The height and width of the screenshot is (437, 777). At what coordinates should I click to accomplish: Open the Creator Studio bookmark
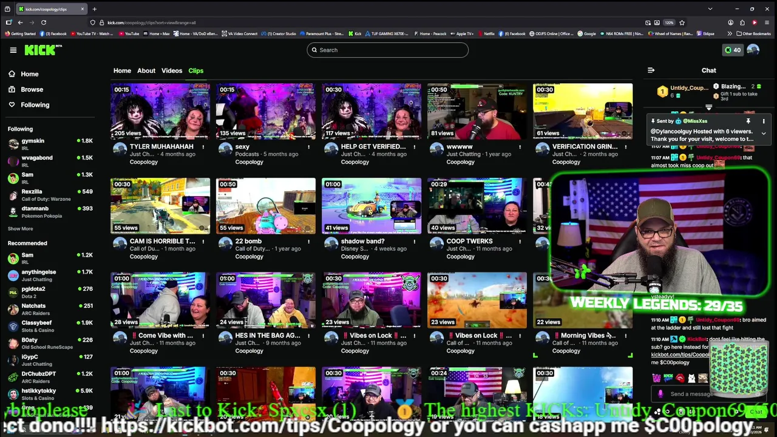pyautogui.click(x=279, y=34)
